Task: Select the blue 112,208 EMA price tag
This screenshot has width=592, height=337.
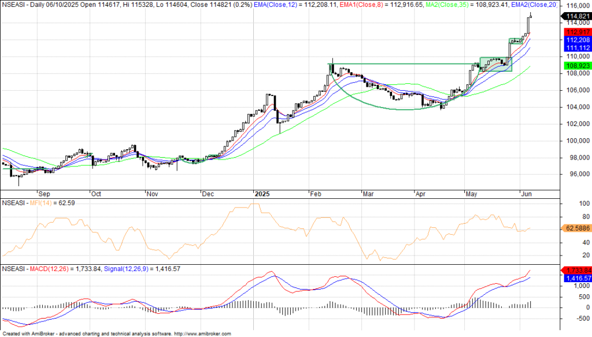Action: click(576, 40)
